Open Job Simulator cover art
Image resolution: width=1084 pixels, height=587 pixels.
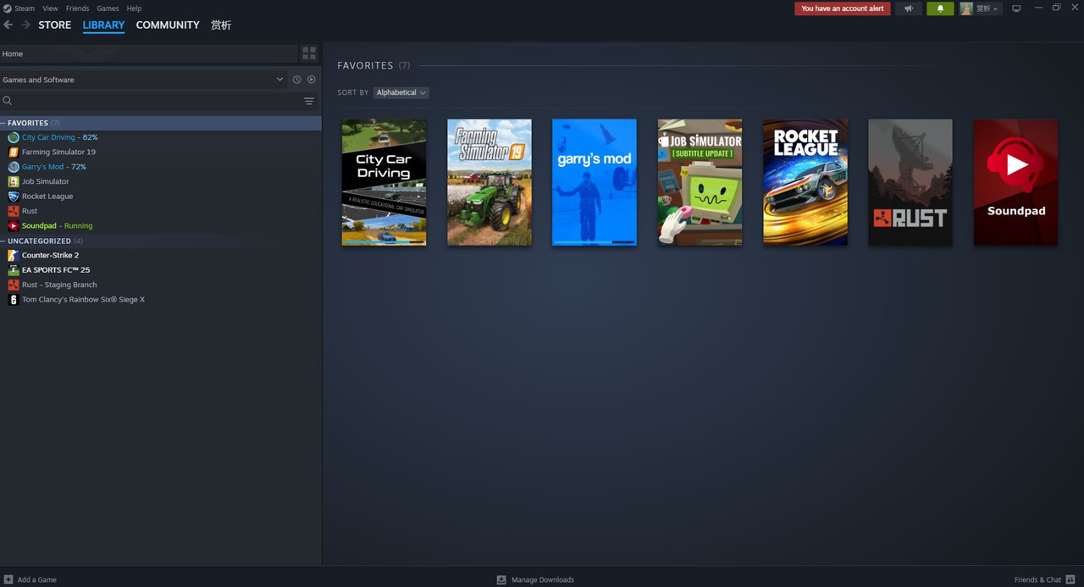[700, 182]
